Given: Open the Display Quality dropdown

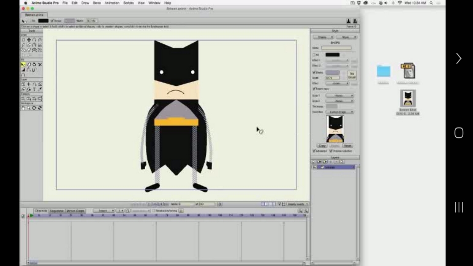Looking at the screenshot, I should (297, 204).
